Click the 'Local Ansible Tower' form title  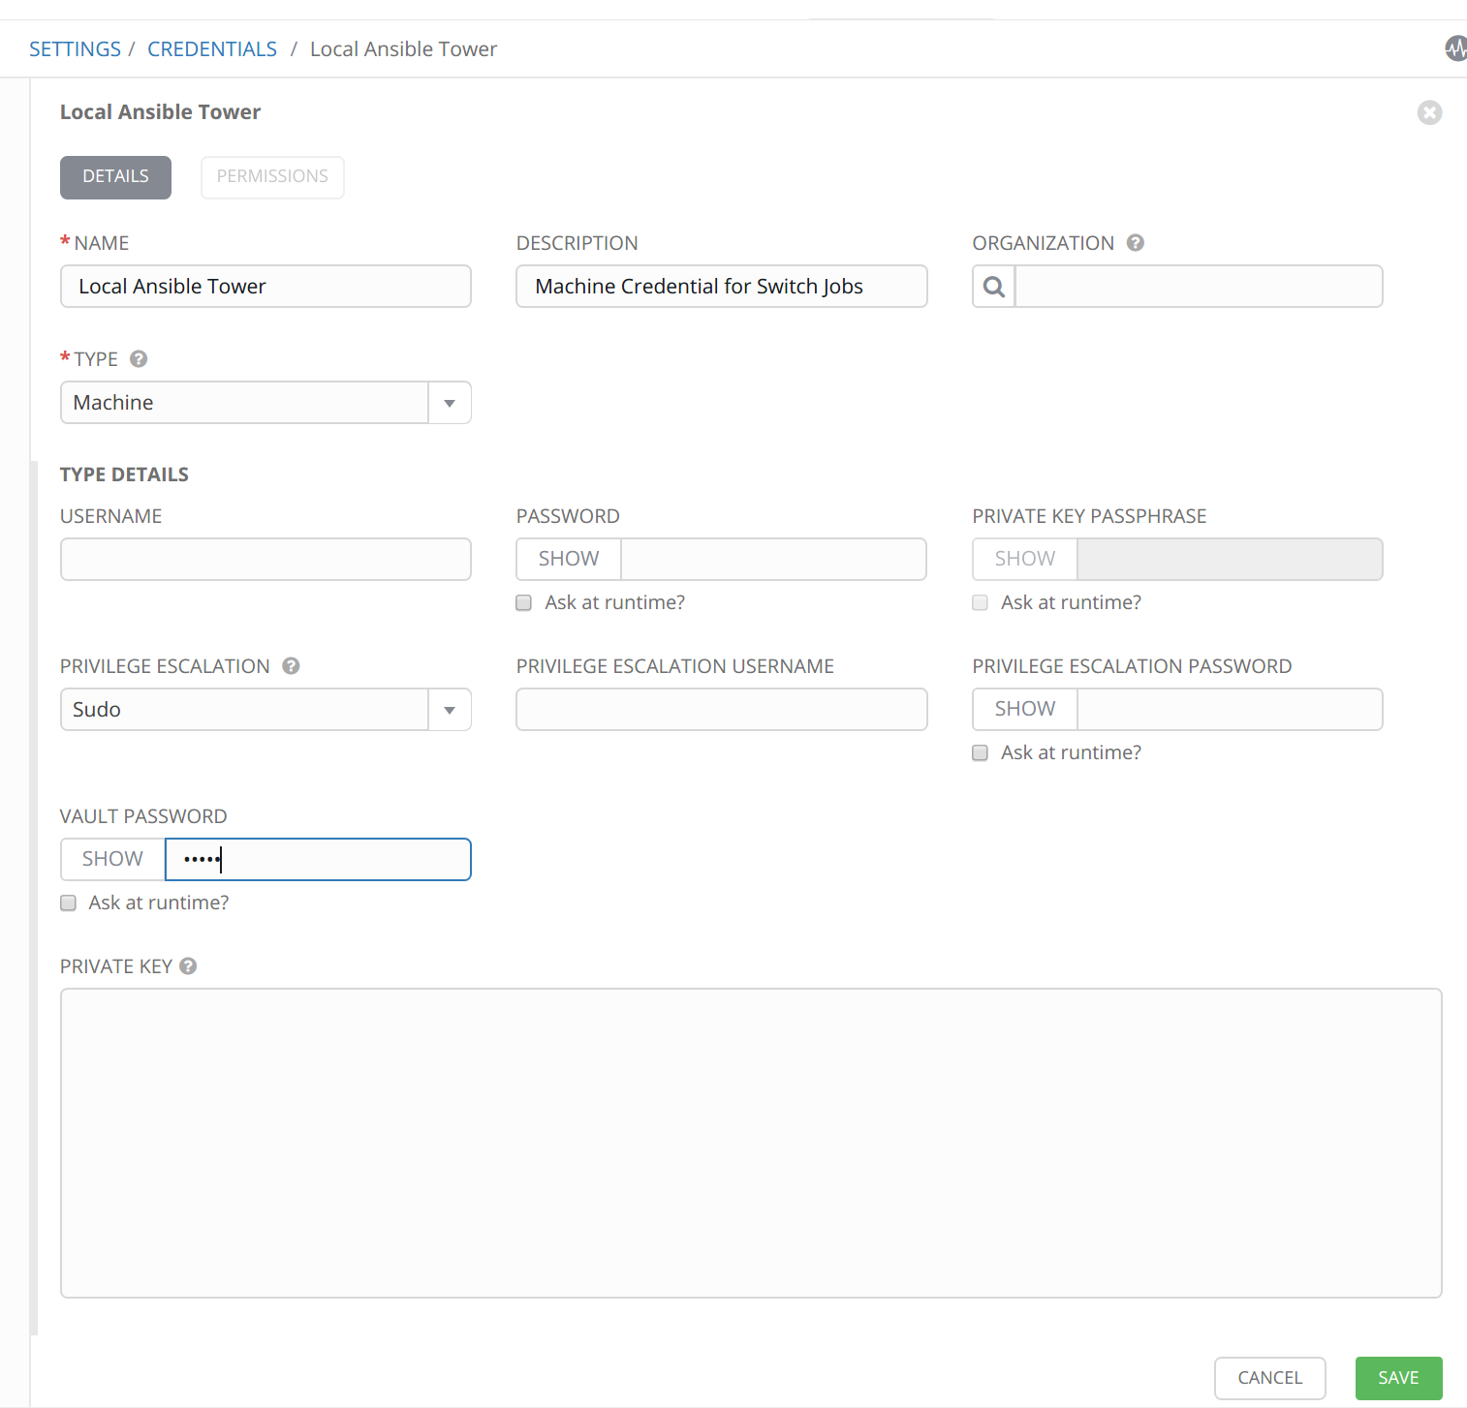tap(161, 112)
